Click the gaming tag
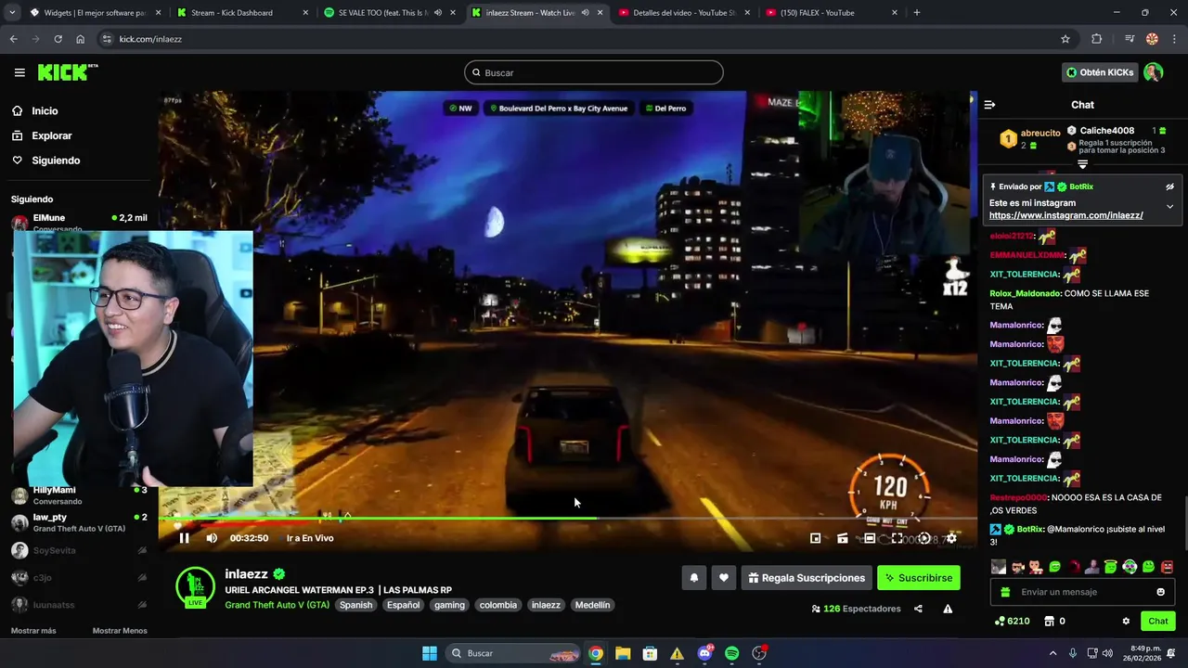 pyautogui.click(x=449, y=605)
